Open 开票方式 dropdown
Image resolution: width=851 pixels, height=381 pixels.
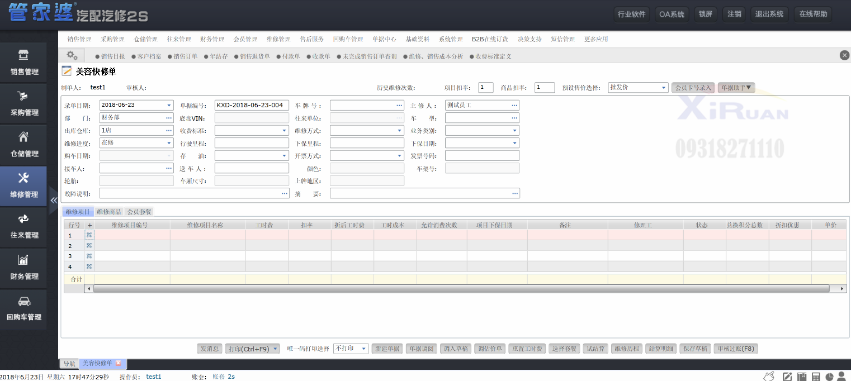coord(399,155)
